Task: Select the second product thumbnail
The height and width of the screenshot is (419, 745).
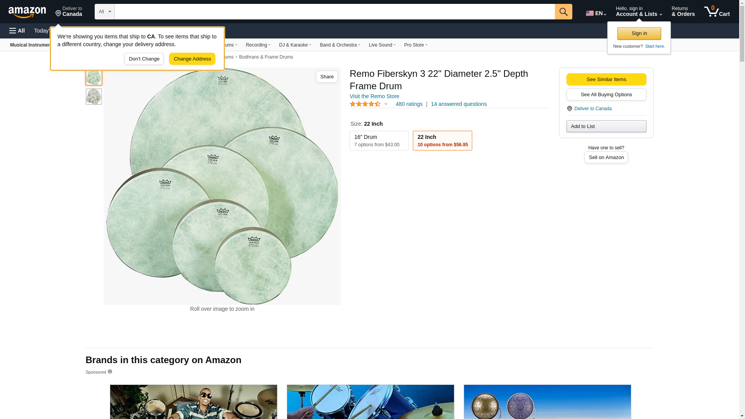Action: [x=94, y=97]
